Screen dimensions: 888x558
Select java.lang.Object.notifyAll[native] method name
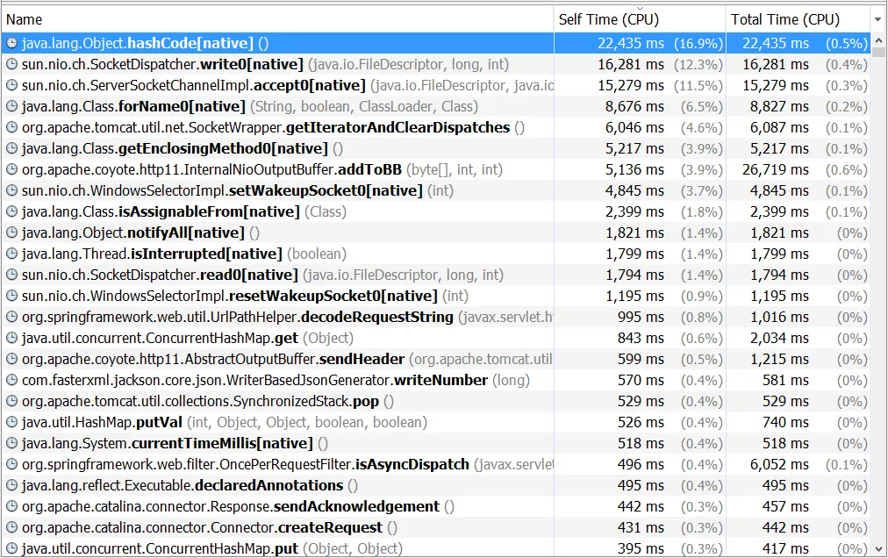[x=133, y=232]
